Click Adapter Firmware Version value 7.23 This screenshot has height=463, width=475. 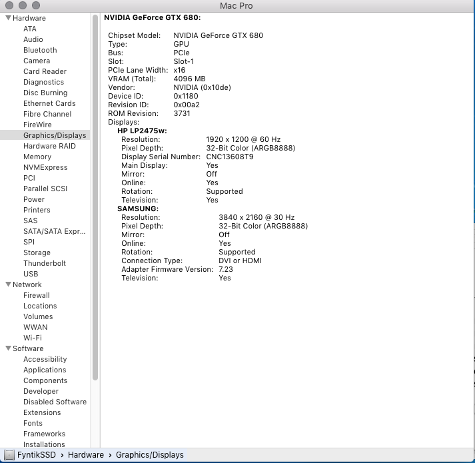[x=226, y=269]
